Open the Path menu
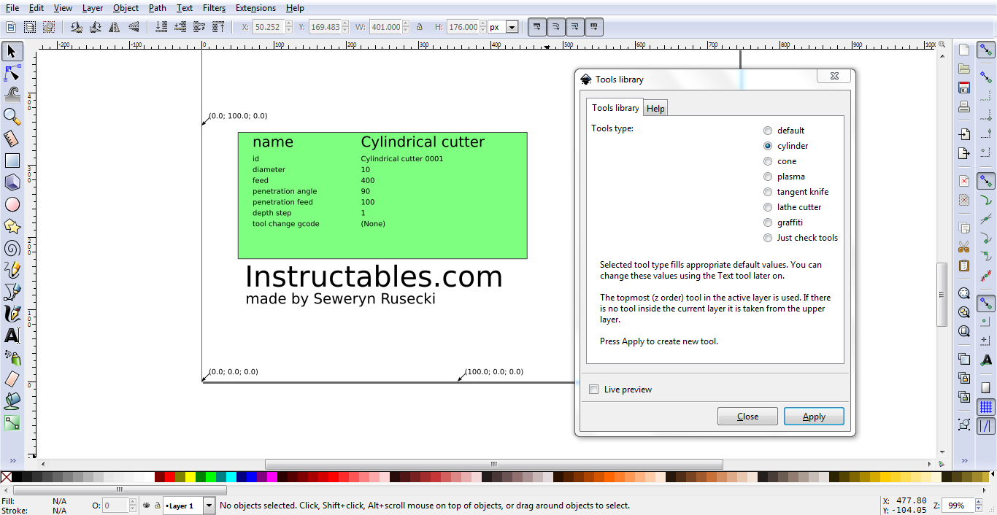The width and height of the screenshot is (997, 515). click(x=157, y=8)
